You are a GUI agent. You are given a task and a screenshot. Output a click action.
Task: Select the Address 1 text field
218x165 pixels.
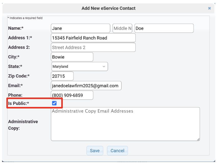(93, 38)
